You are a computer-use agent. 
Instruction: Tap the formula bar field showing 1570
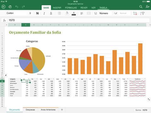click(x=78, y=20)
